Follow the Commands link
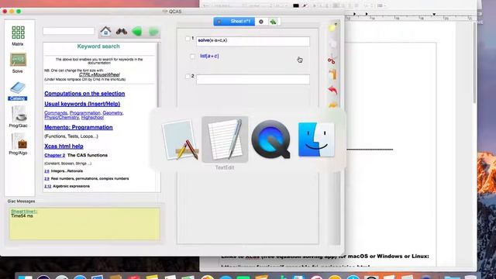Viewport: 496px width, 279px height. coord(56,113)
